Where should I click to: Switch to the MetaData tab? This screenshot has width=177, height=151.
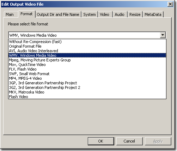[153, 14]
